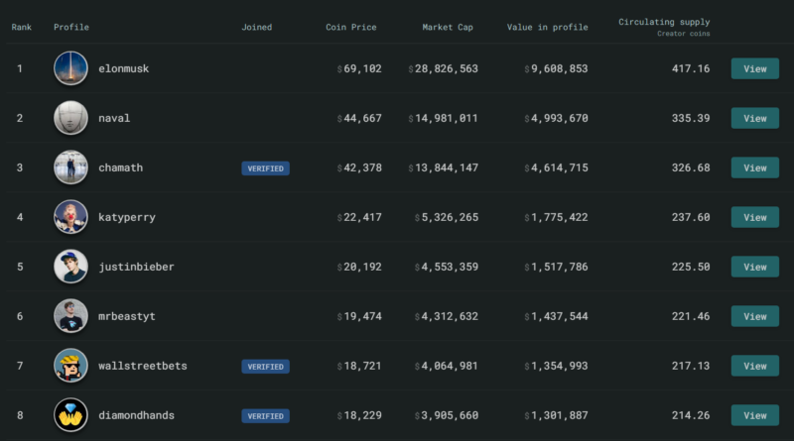Select the mrbeastyt username

[127, 316]
